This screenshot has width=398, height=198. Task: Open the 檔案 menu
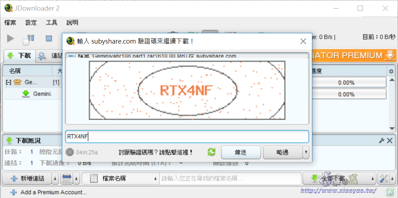coord(10,23)
